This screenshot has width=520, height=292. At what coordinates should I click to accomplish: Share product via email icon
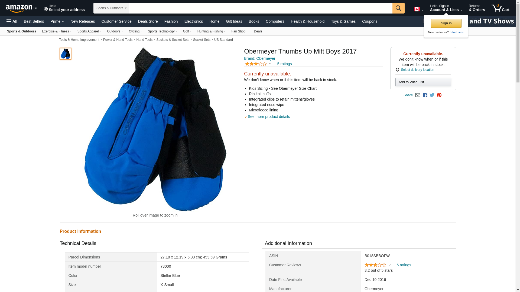pos(418,95)
